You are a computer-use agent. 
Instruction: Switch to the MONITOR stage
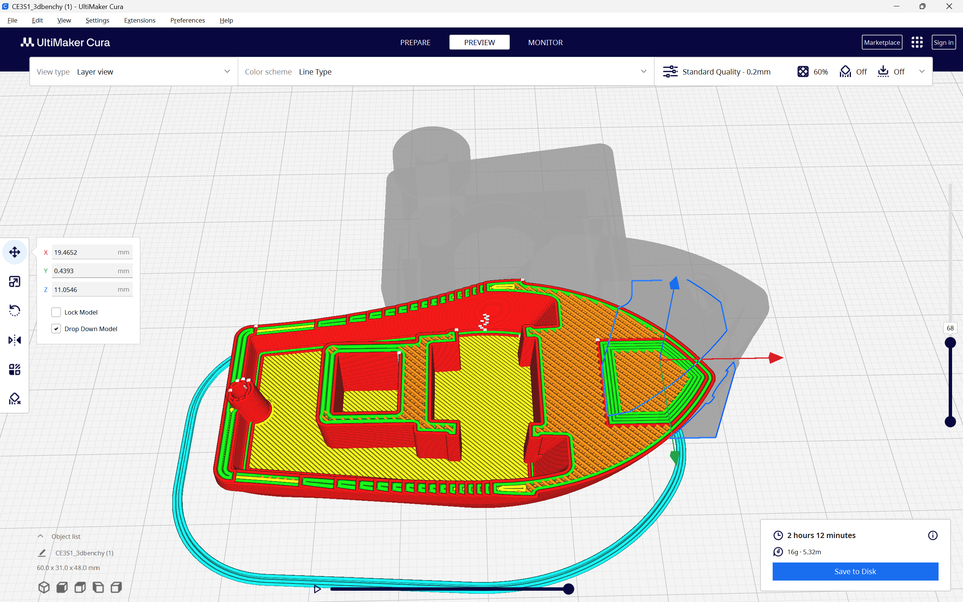(x=545, y=42)
